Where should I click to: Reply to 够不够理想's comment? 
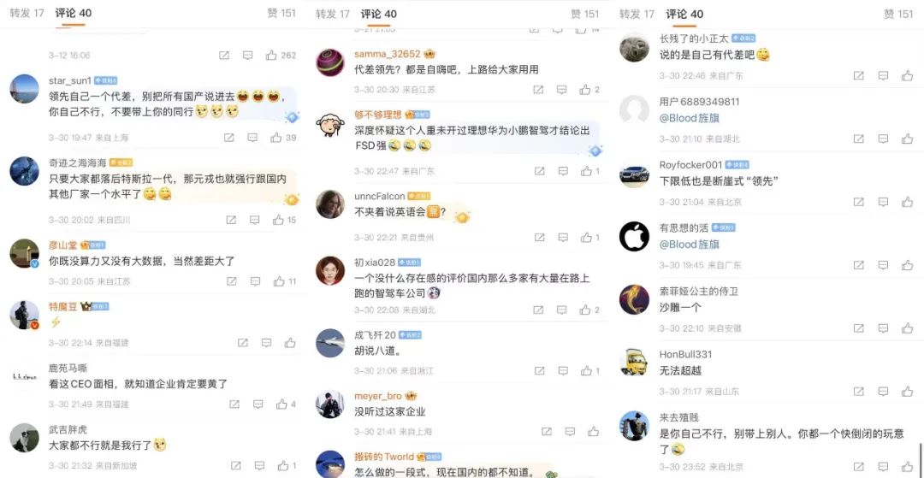(x=563, y=171)
